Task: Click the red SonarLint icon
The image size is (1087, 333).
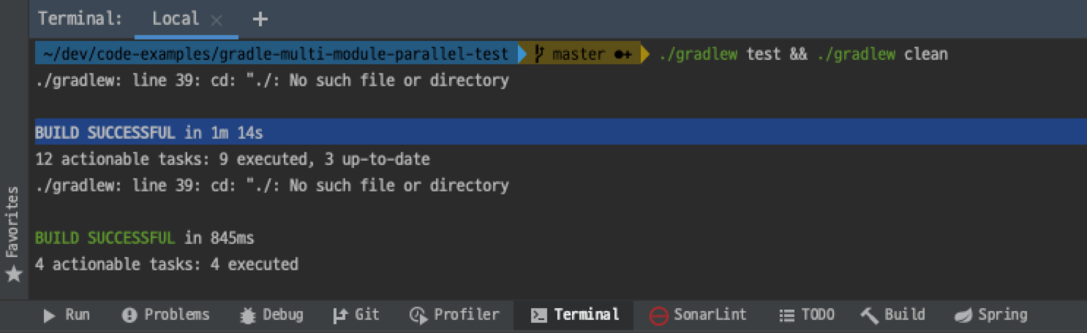Action: 658,315
